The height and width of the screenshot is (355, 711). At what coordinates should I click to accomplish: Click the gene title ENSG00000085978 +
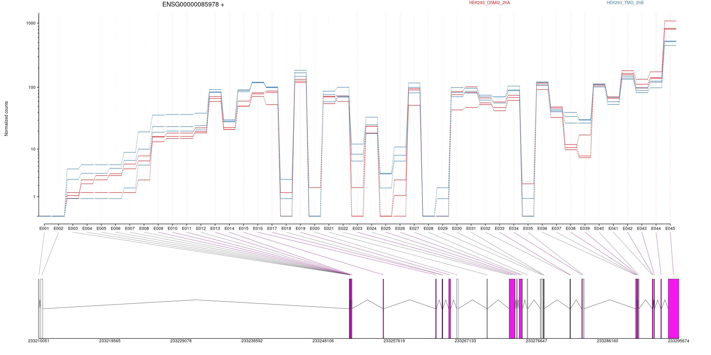pyautogui.click(x=193, y=4)
